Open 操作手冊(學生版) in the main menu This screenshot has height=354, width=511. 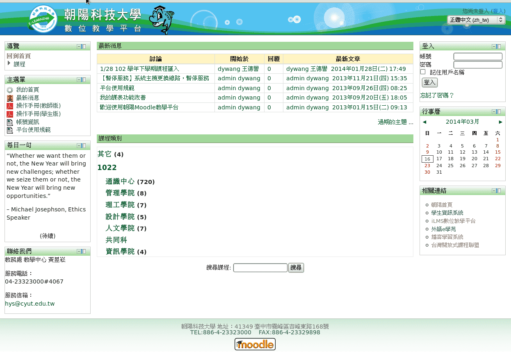coord(39,114)
